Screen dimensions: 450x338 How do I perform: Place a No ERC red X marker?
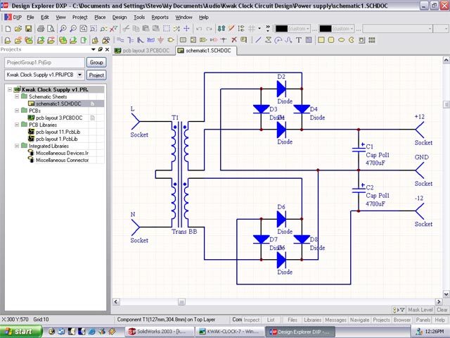coord(234,40)
